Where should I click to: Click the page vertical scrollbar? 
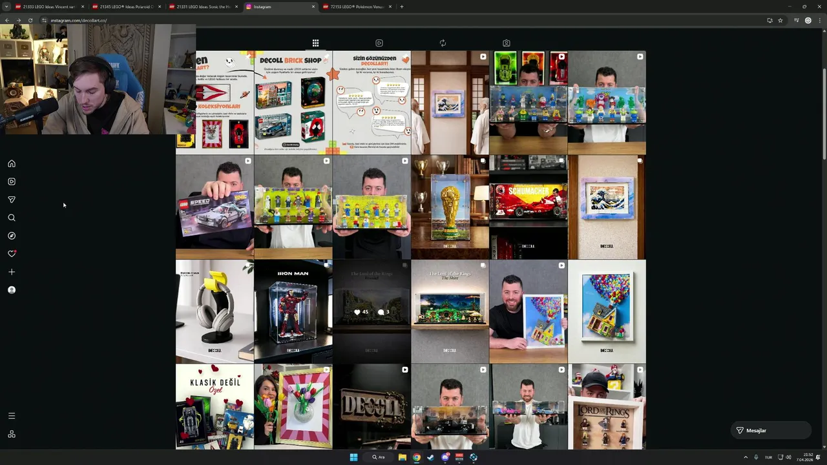coord(824,239)
